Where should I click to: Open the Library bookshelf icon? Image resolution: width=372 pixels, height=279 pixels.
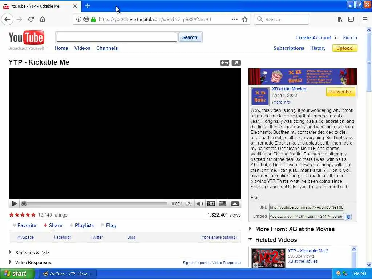click(x=339, y=20)
